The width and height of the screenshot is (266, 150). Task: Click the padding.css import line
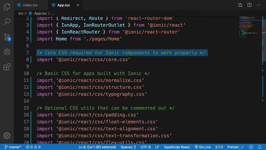(x=88, y=115)
